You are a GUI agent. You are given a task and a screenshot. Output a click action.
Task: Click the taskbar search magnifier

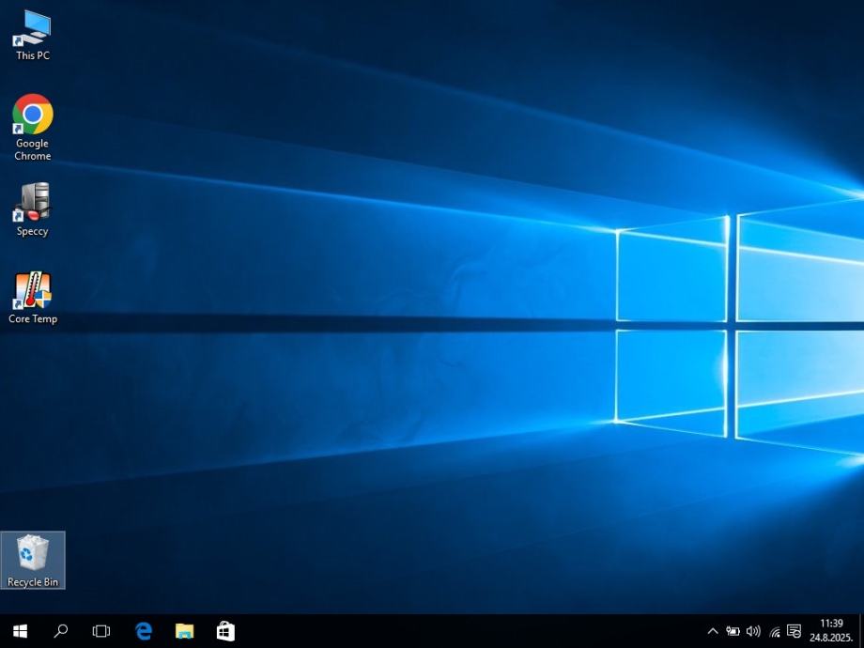coord(61,631)
